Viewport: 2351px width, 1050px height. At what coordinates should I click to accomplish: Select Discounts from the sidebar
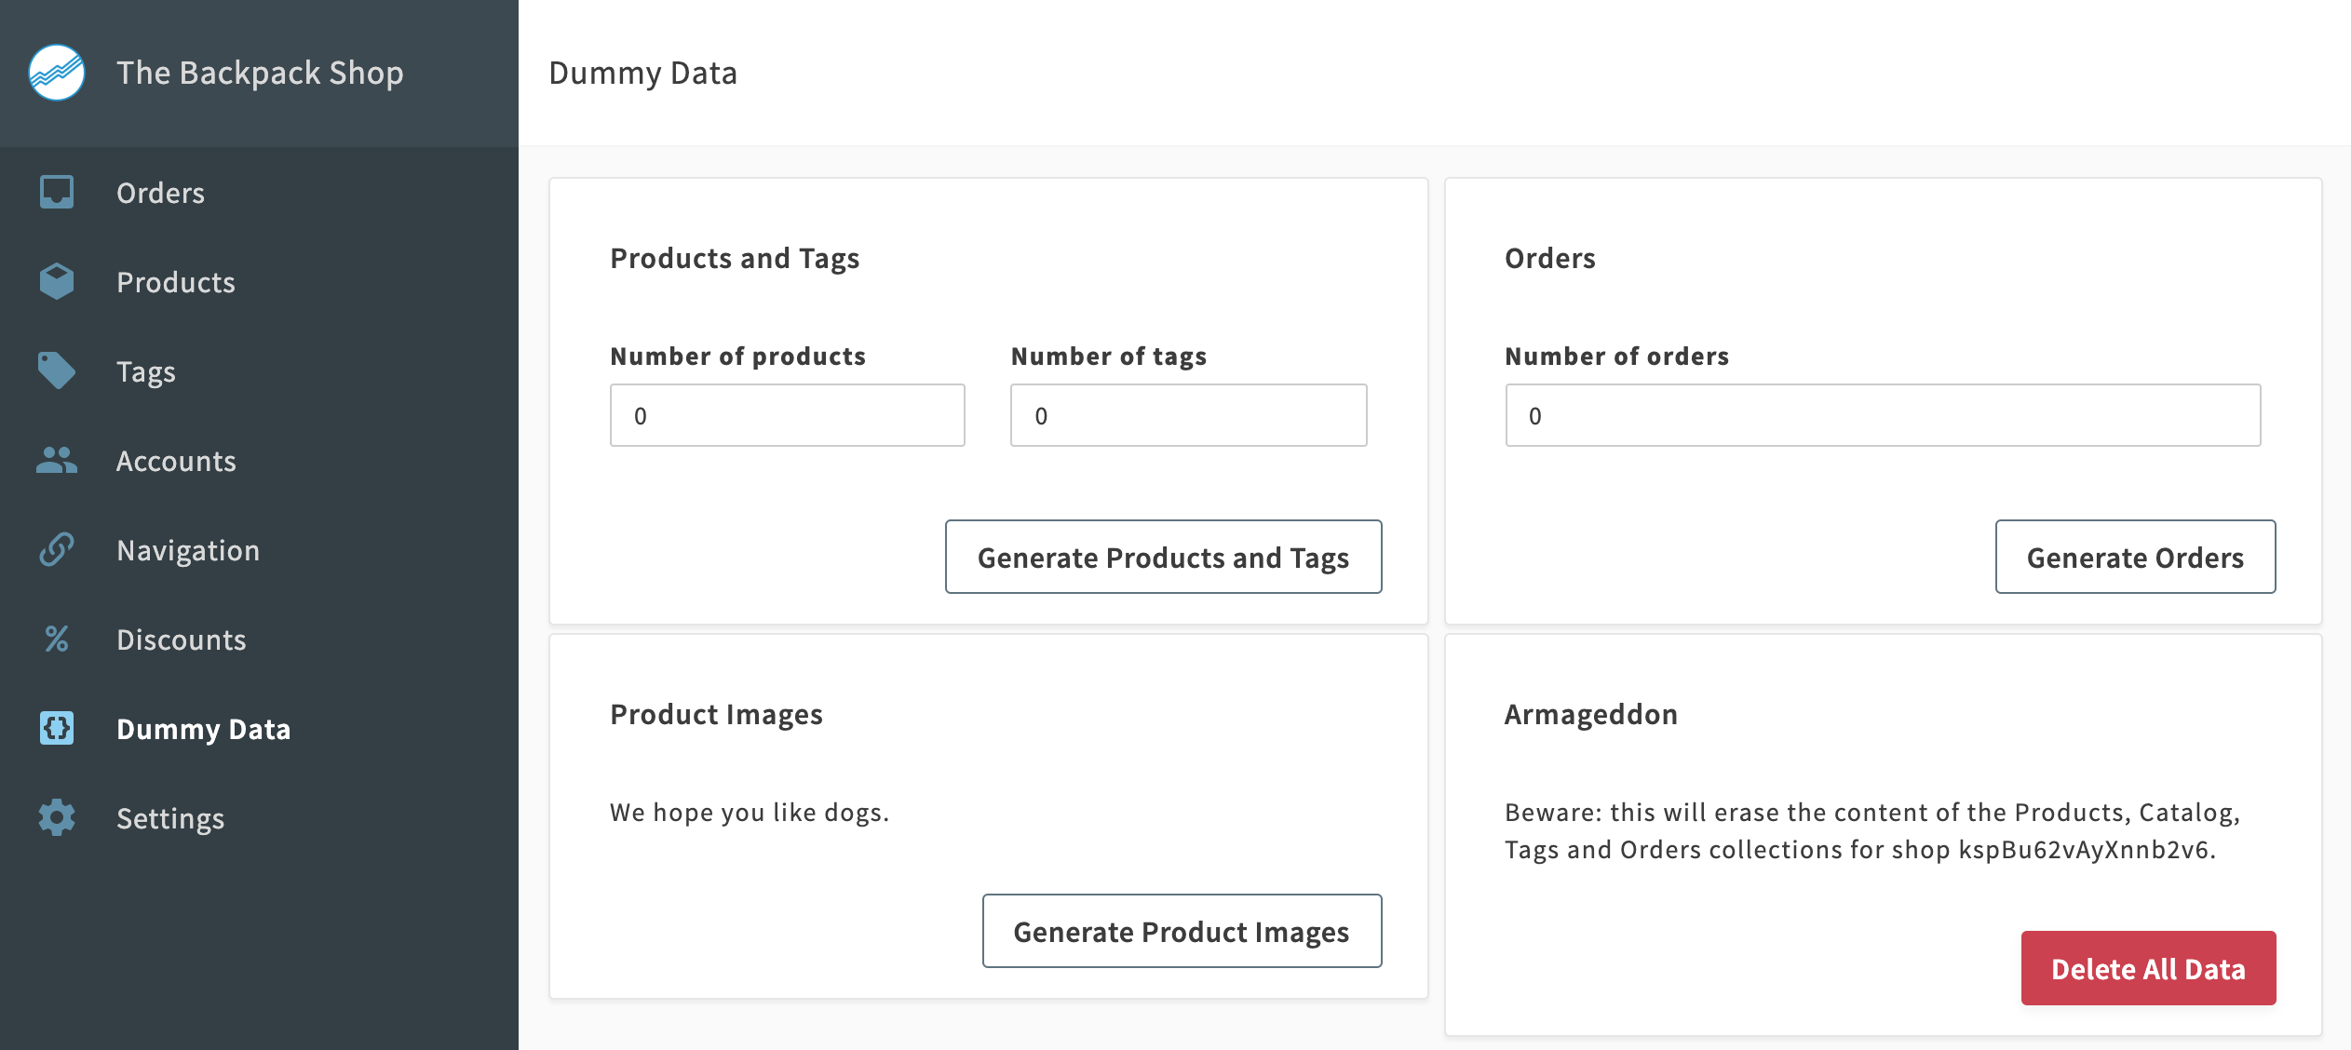click(x=181, y=639)
